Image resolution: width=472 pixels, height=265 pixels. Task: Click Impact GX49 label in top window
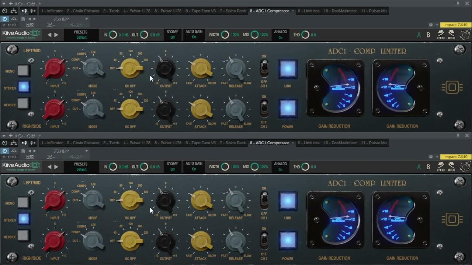click(x=456, y=25)
